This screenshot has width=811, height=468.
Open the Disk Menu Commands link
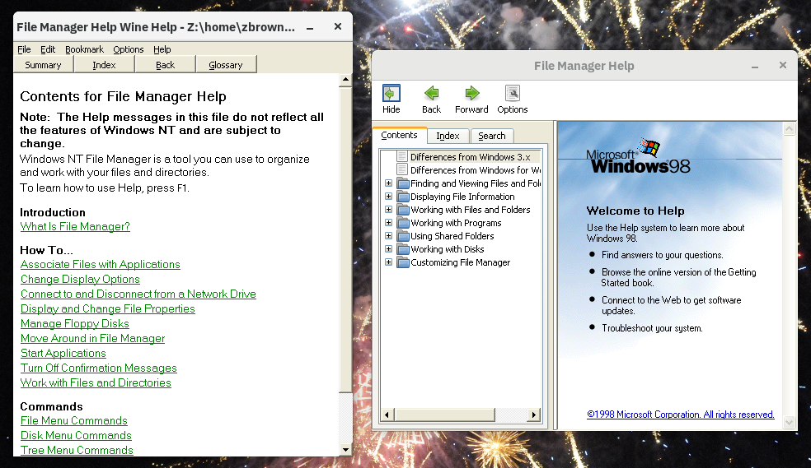click(x=76, y=435)
